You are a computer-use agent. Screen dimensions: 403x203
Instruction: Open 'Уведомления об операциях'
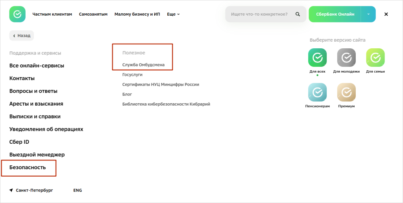point(46,129)
